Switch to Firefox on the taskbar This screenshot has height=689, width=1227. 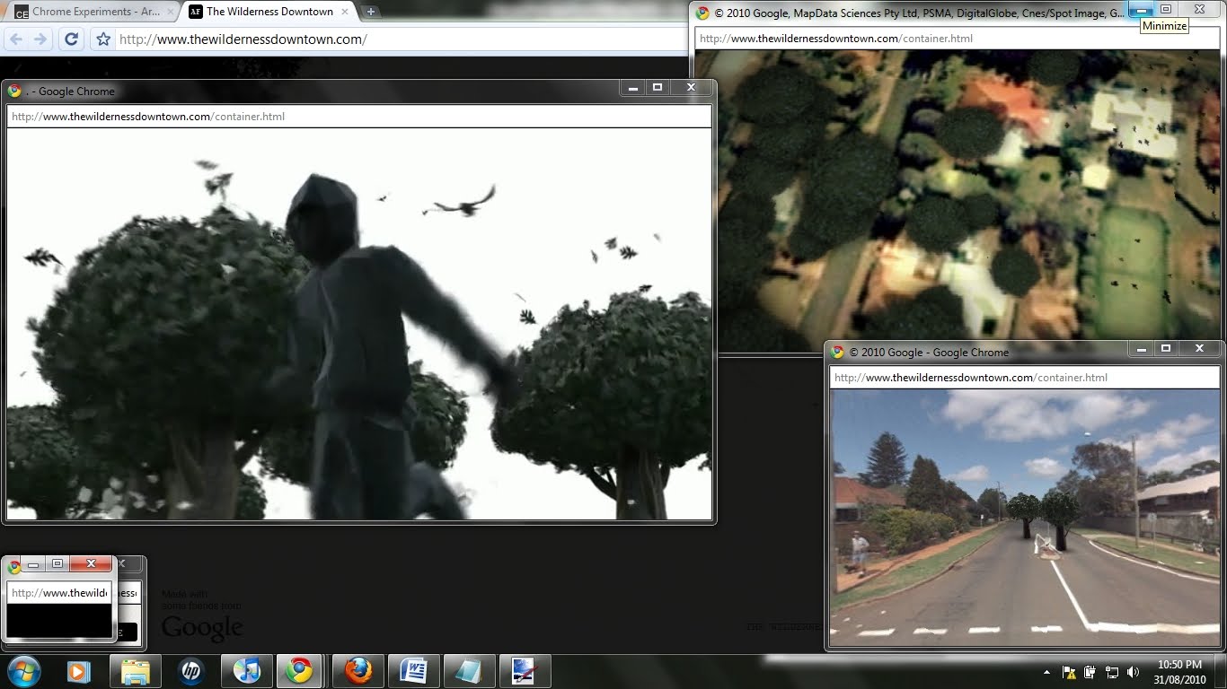click(358, 671)
